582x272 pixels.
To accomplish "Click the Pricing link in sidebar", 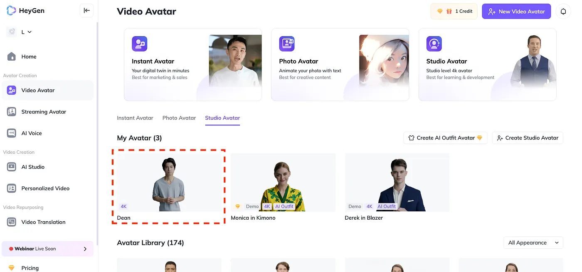I will 30,268.
